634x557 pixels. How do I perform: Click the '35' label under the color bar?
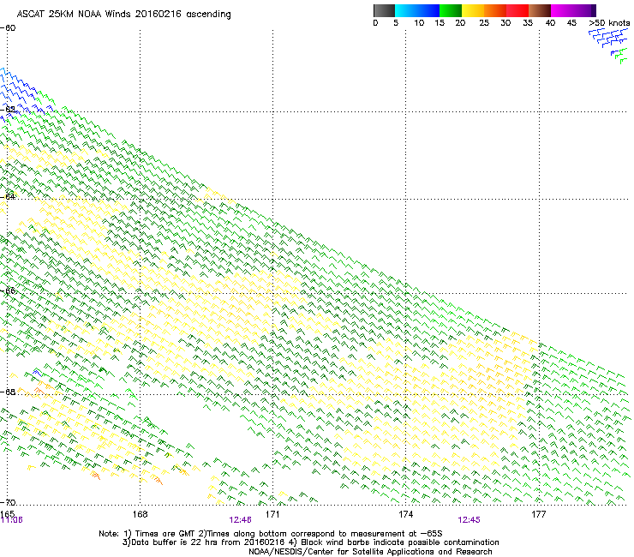[528, 23]
